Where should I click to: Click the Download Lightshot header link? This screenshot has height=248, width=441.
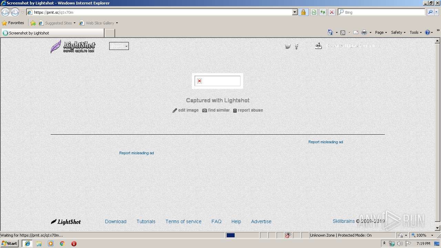coord(348,46)
